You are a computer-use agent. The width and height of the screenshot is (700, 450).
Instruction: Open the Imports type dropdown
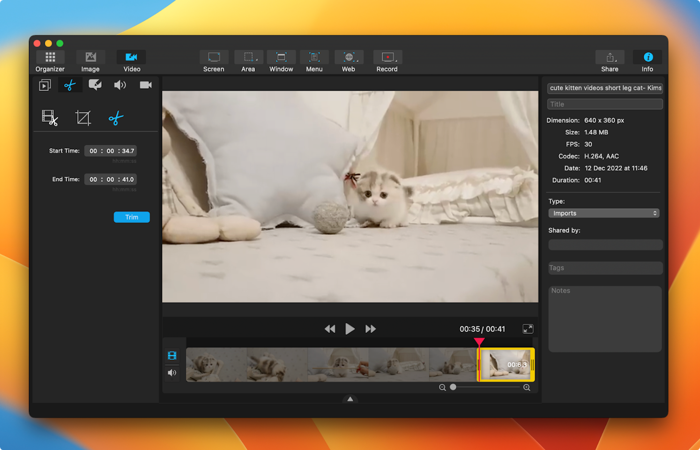tap(603, 213)
